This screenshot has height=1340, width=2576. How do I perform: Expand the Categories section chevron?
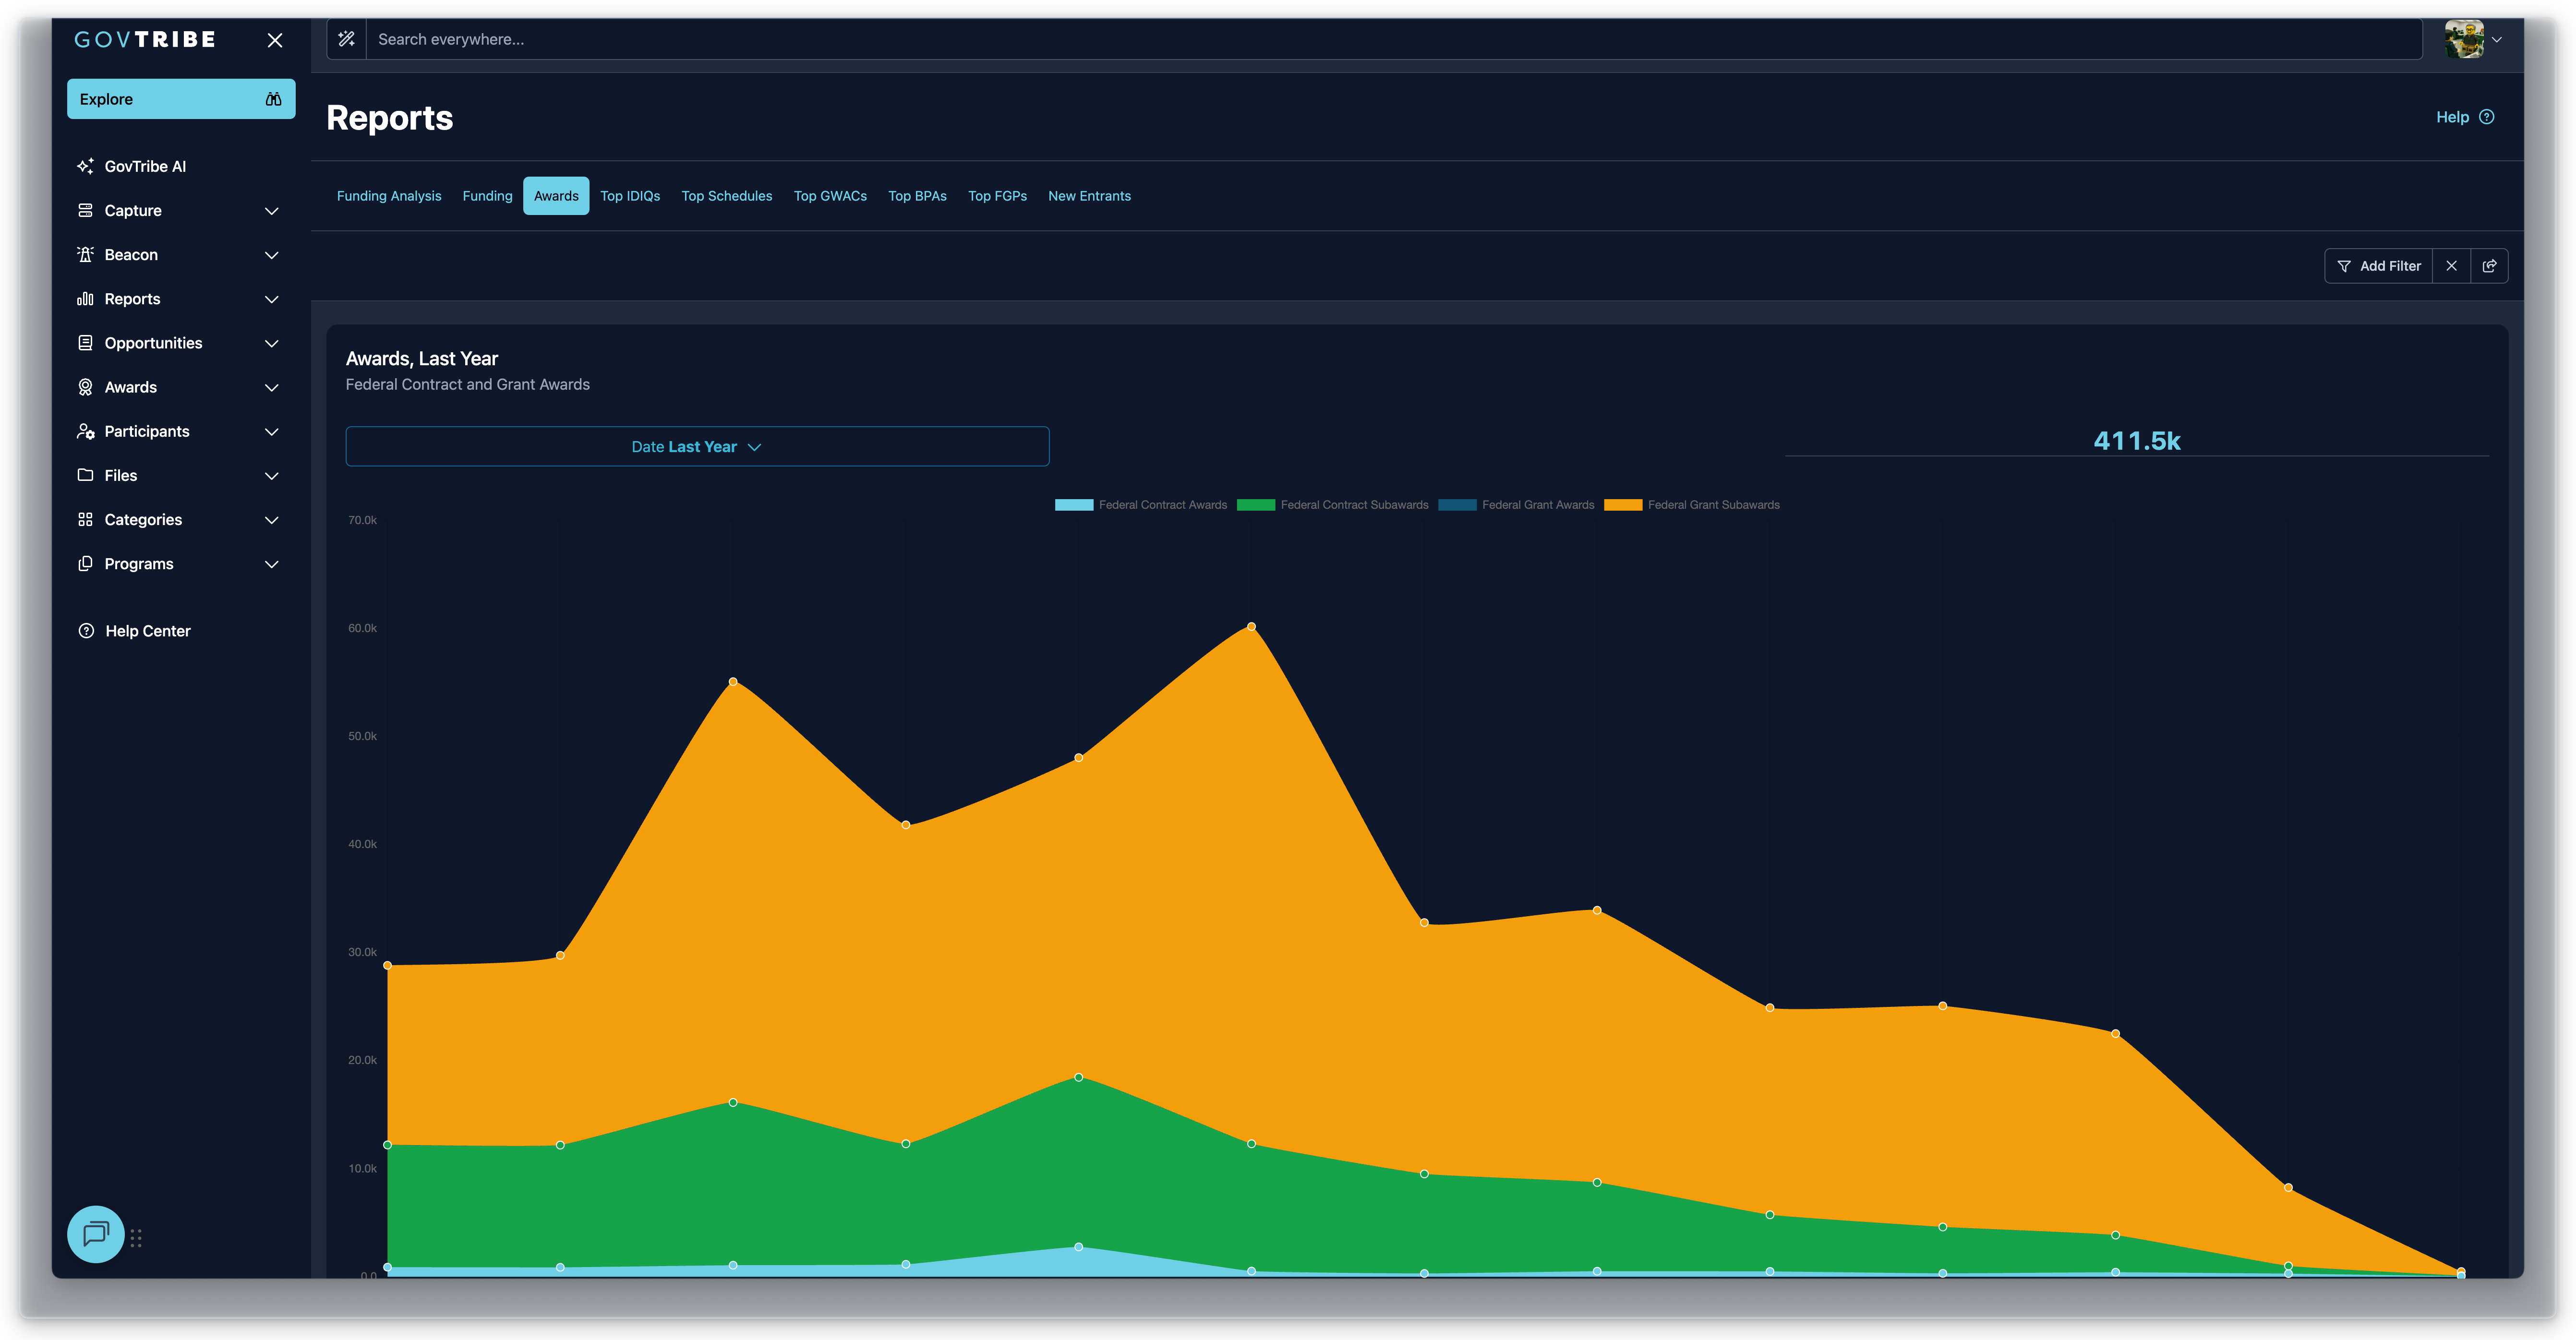click(271, 520)
